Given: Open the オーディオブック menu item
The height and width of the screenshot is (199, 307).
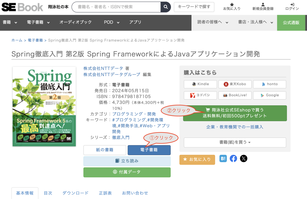Looking at the screenshot, I should pos(75,22).
